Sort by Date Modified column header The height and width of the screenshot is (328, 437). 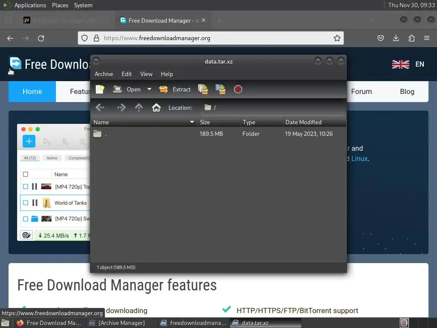coord(315,122)
